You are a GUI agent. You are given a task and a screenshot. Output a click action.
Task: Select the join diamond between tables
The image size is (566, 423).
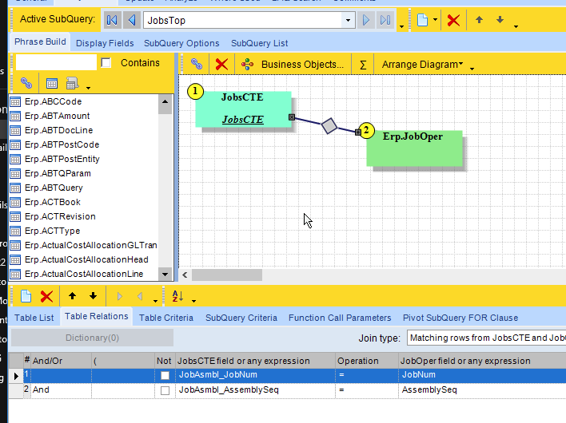click(329, 126)
